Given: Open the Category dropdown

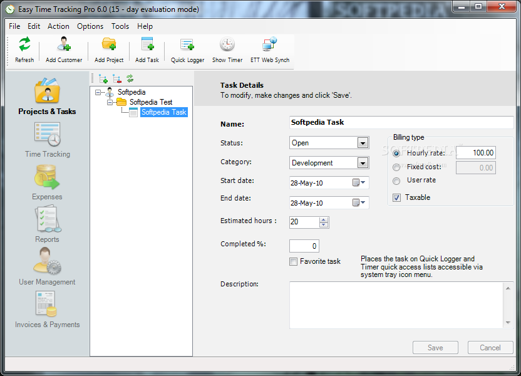Looking at the screenshot, I should 363,163.
